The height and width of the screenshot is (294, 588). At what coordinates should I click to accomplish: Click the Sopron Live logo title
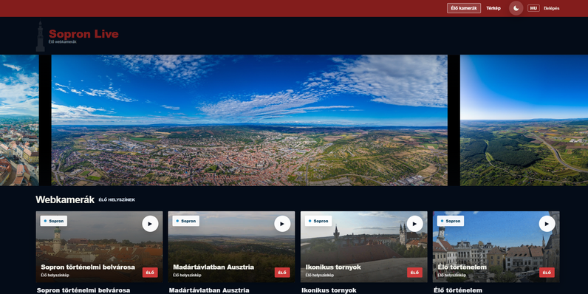click(x=83, y=34)
